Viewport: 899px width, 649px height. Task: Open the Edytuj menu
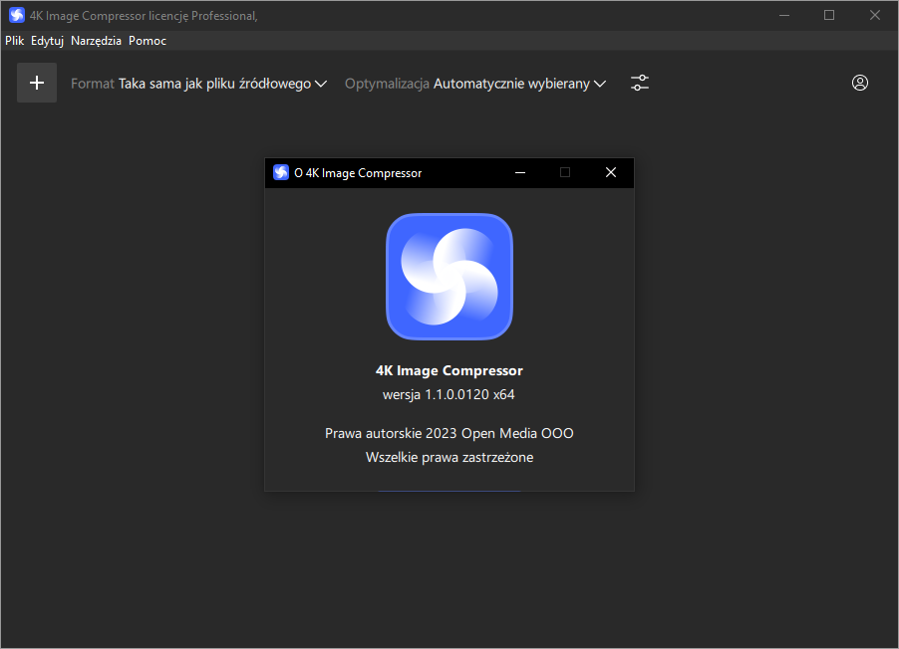(x=47, y=41)
